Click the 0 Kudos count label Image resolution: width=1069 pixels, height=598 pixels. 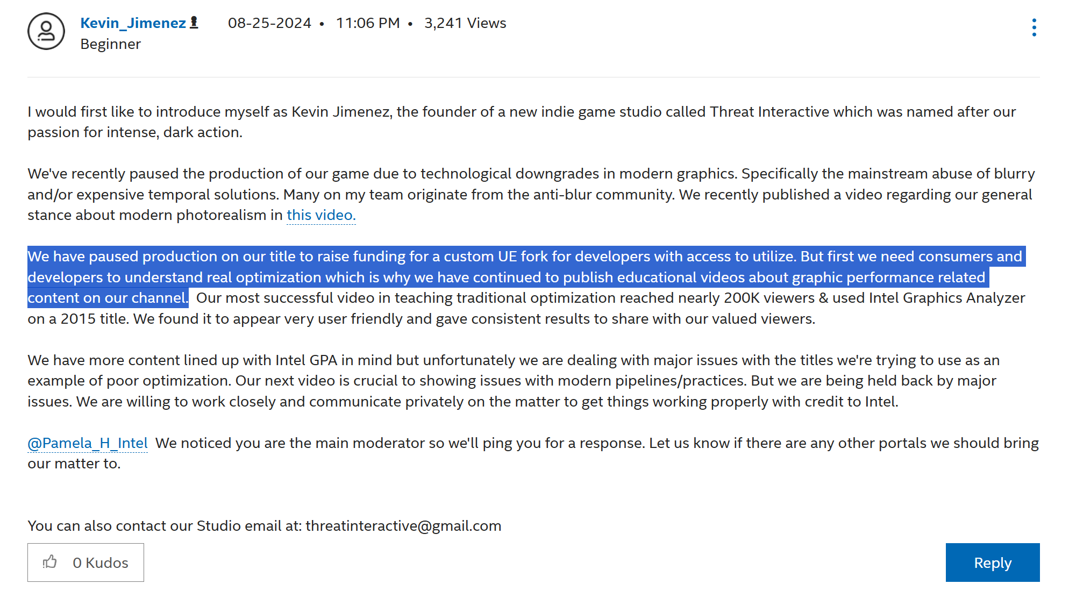point(101,563)
